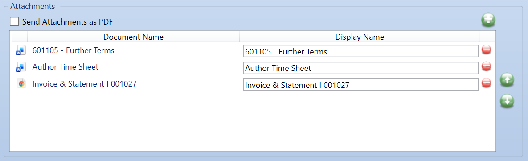
Task: Move the selected attachment down
Action: [507, 101]
